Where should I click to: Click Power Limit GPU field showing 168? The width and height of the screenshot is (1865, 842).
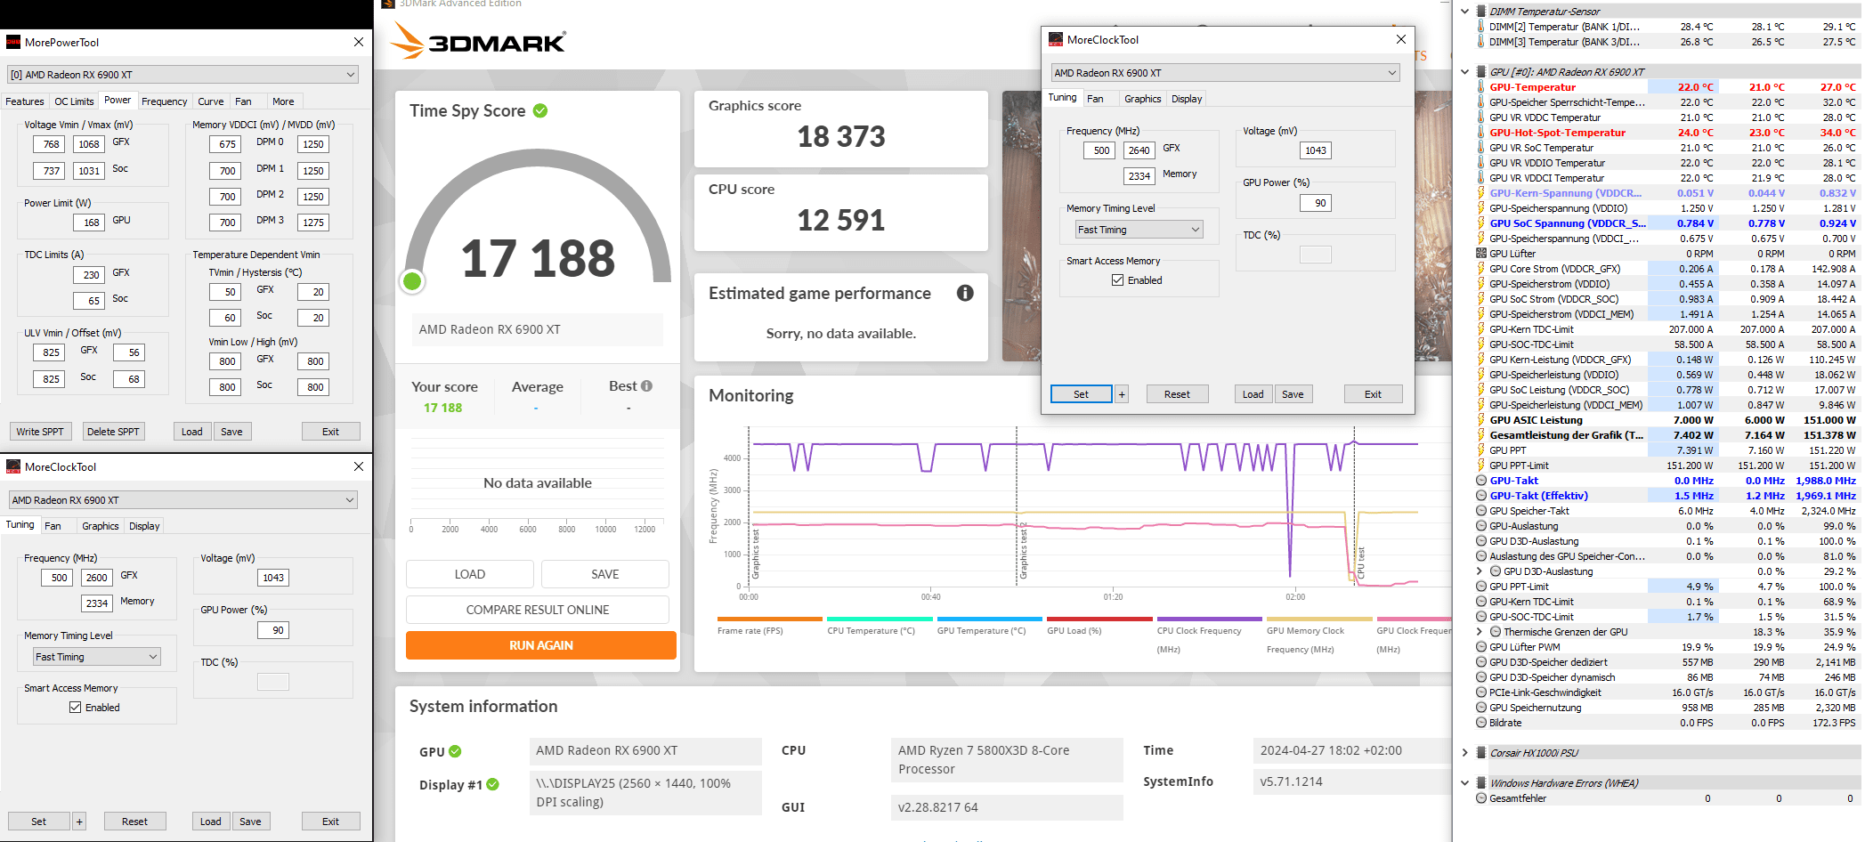pyautogui.click(x=91, y=223)
